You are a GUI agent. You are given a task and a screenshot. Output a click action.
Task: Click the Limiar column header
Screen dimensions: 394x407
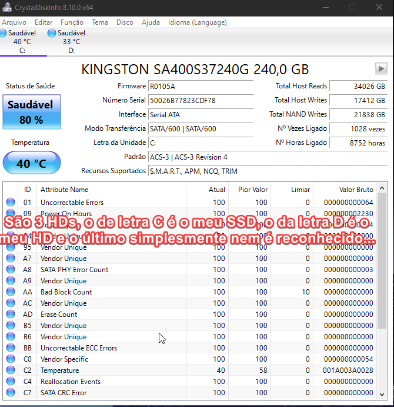coord(292,190)
